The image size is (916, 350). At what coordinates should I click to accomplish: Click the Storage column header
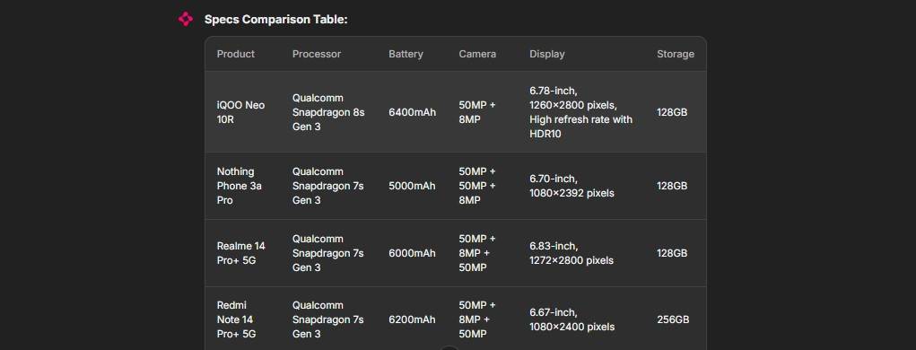coord(675,54)
